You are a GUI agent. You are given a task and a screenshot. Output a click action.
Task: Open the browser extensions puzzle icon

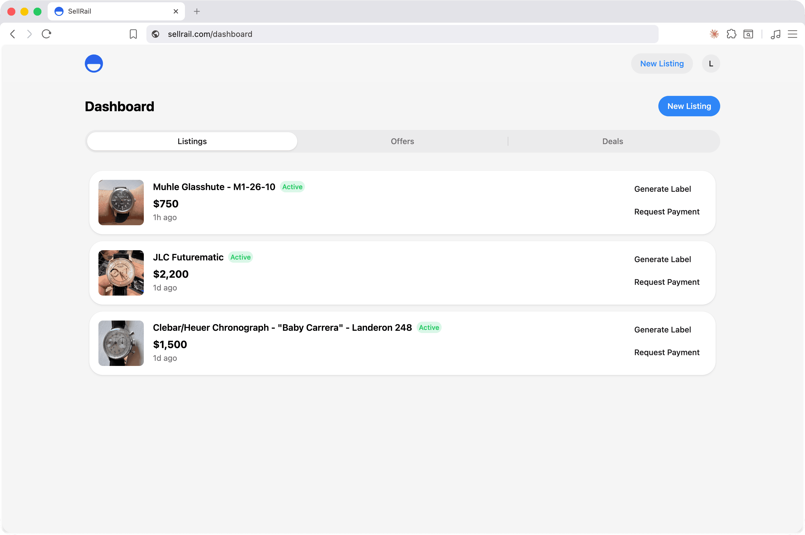(731, 34)
